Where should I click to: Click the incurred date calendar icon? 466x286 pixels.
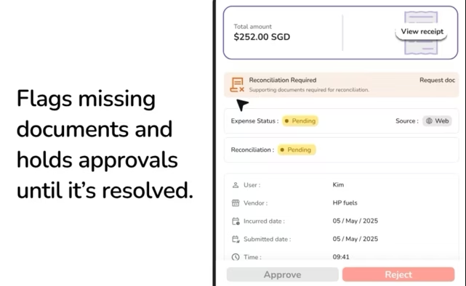coord(236,221)
